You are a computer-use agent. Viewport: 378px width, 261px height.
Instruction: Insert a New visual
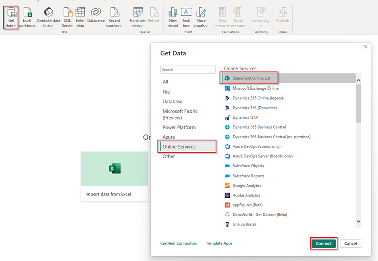173,18
